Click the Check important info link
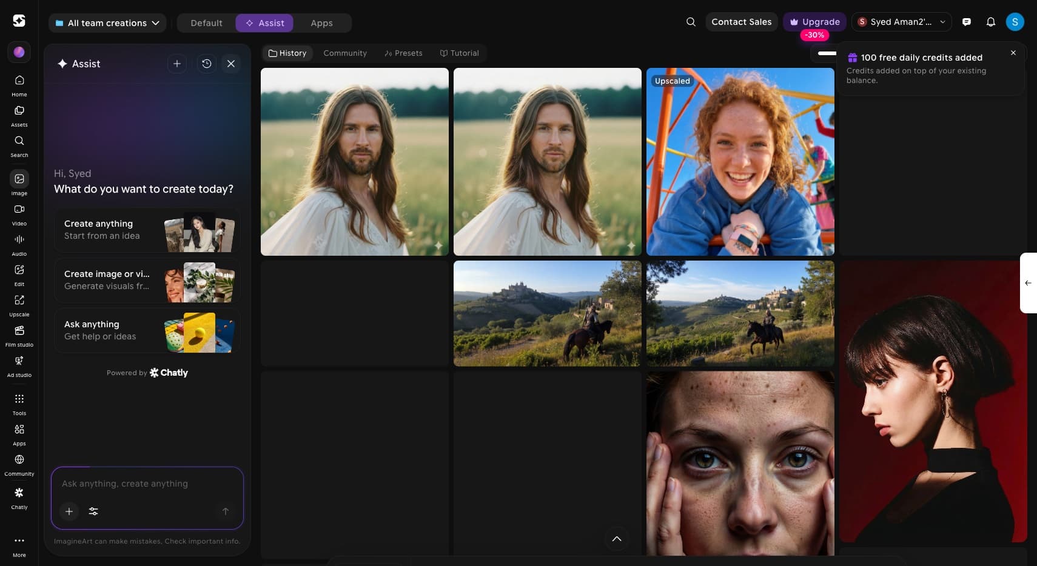The image size is (1037, 566). 202,541
